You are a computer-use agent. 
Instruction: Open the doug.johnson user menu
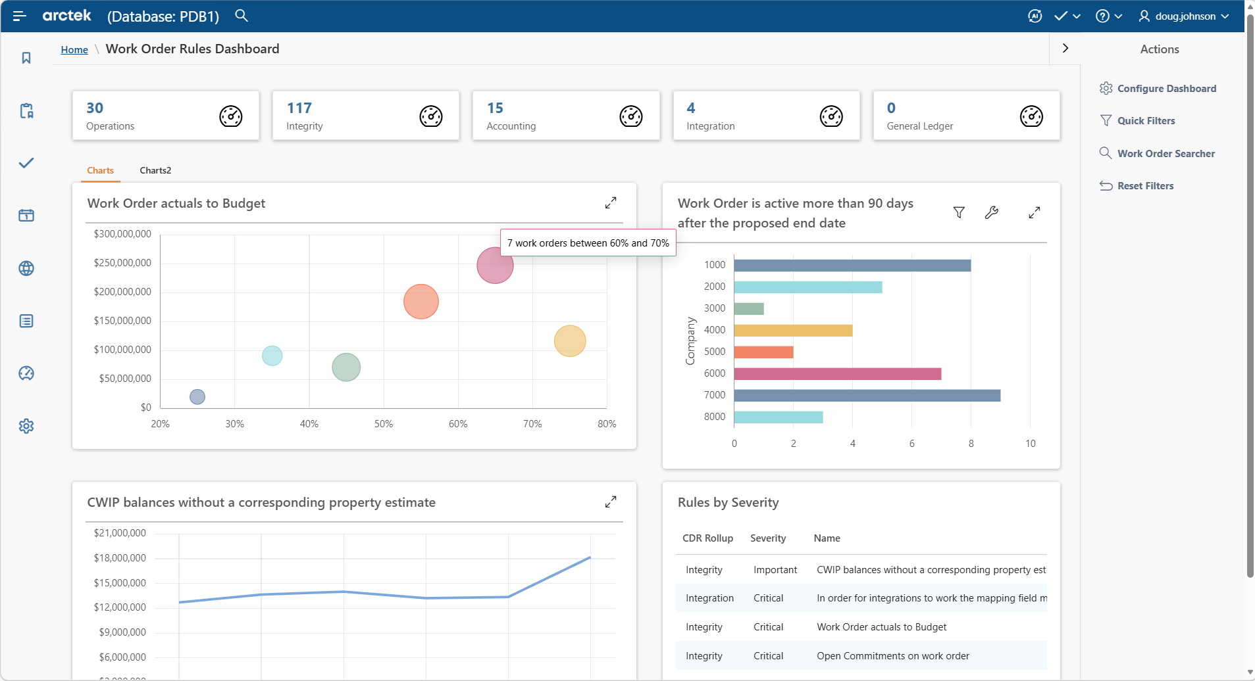(1183, 16)
